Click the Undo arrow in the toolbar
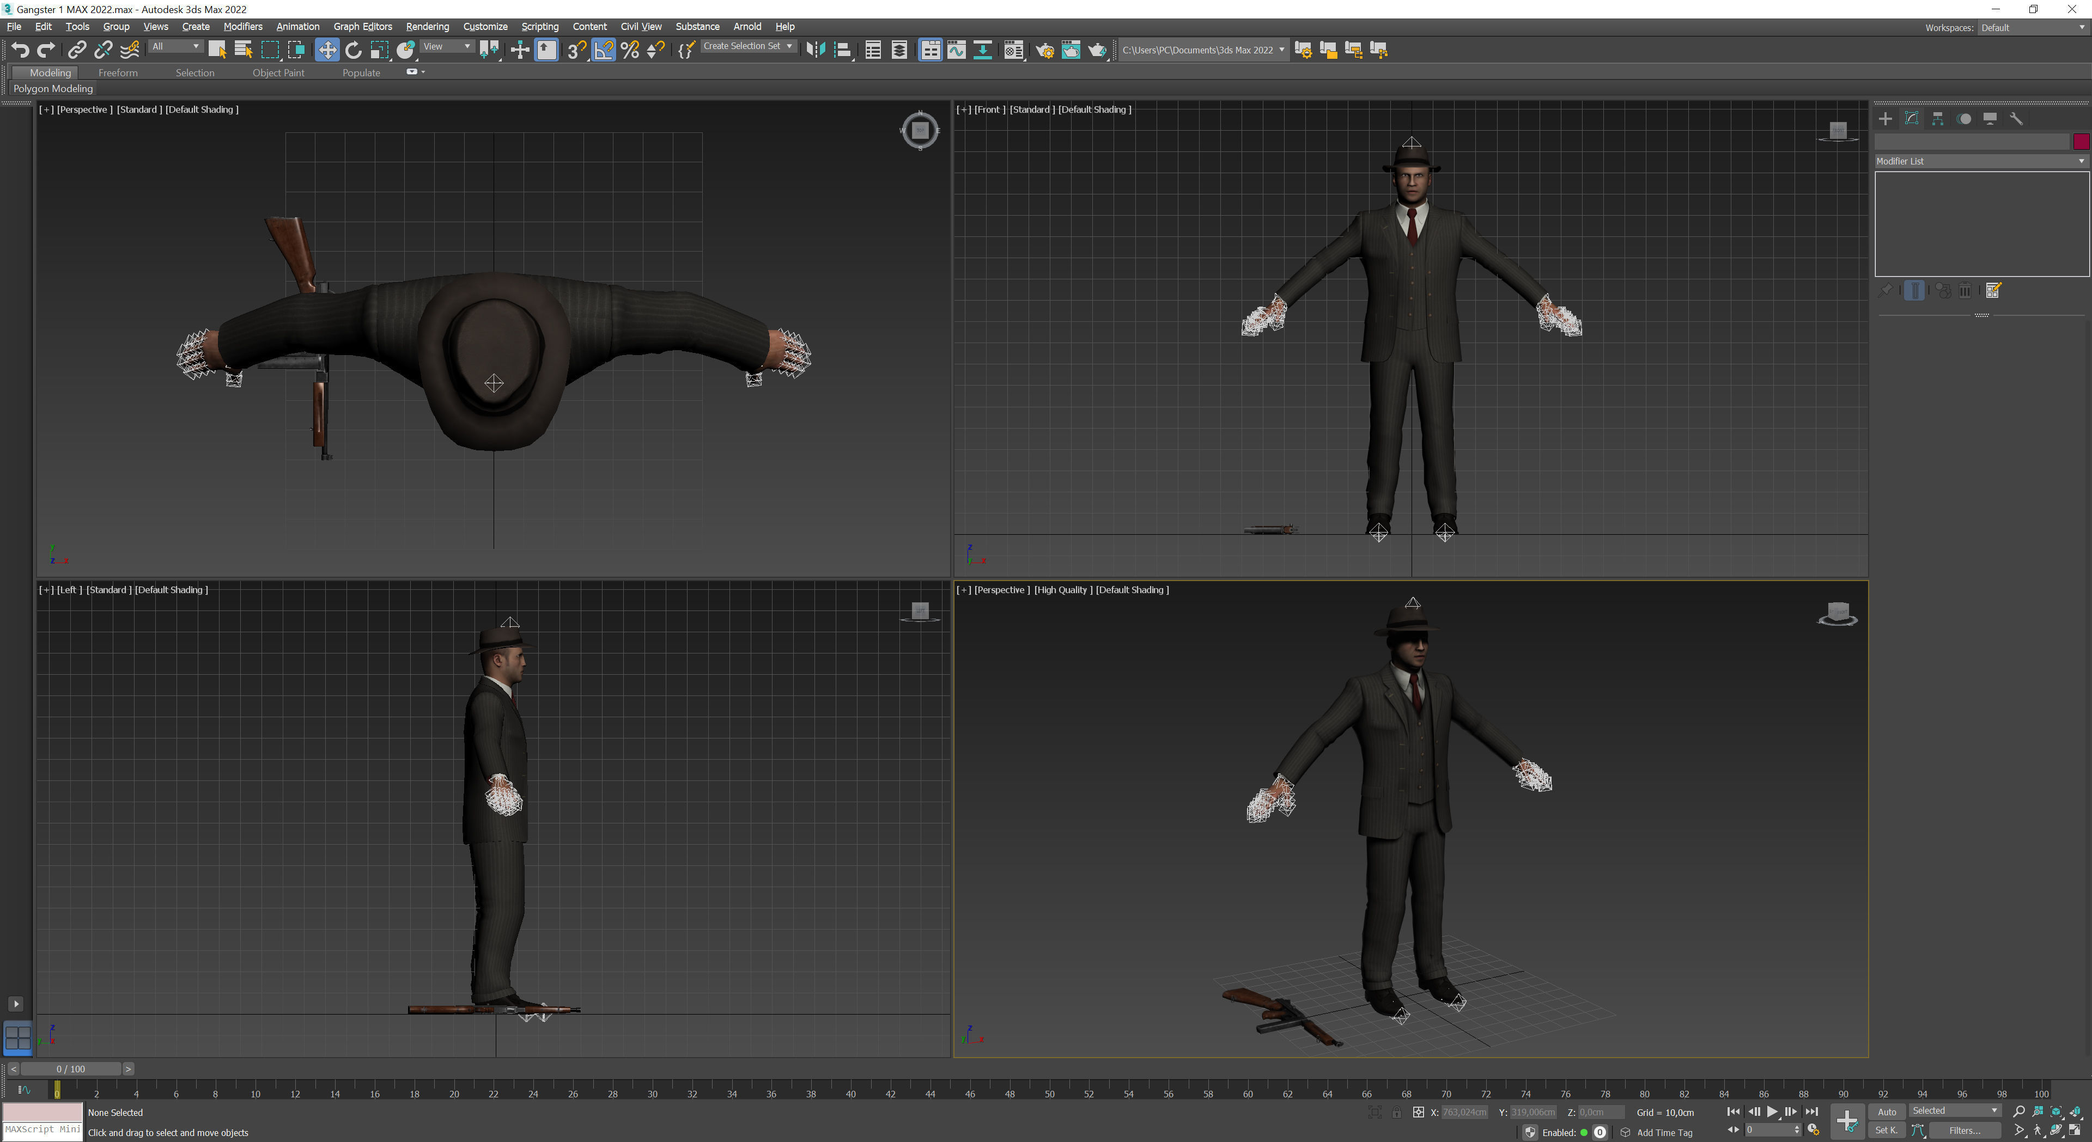 pos(20,50)
